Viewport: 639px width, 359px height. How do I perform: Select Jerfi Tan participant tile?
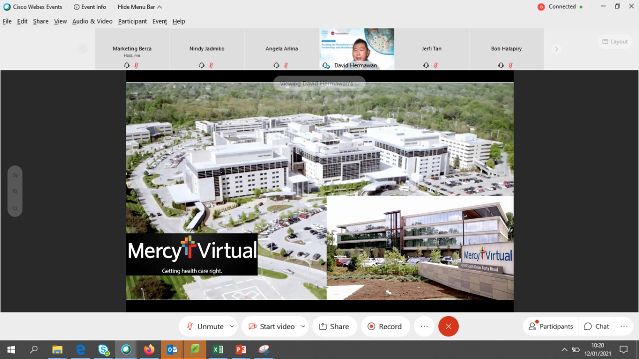point(432,49)
